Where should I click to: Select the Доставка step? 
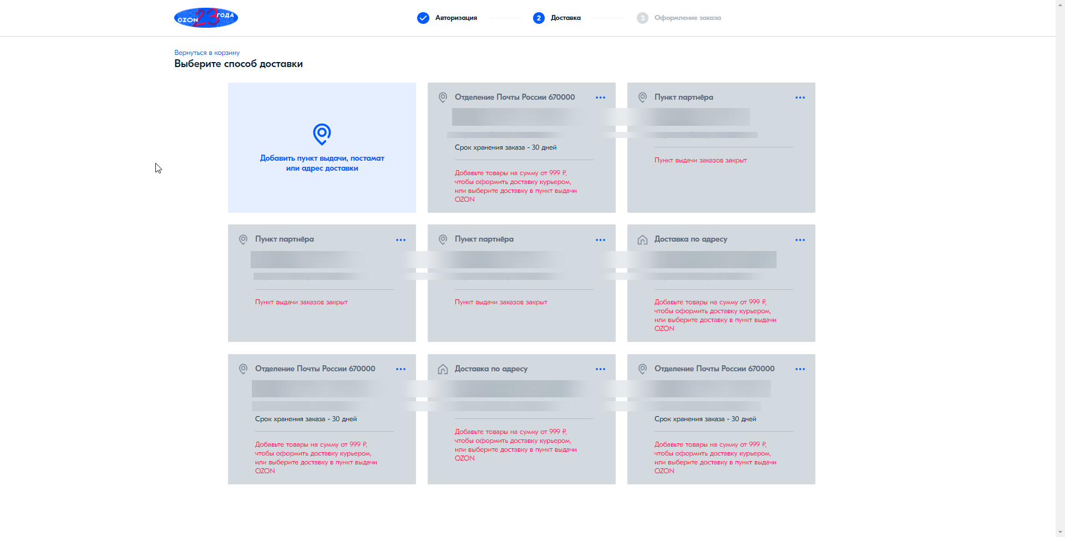[565, 18]
